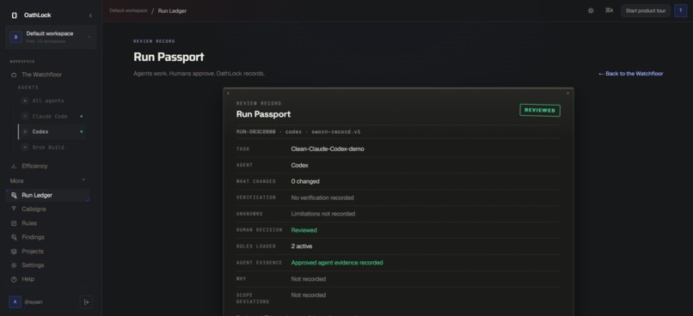Click the sign out icon button

pos(86,302)
